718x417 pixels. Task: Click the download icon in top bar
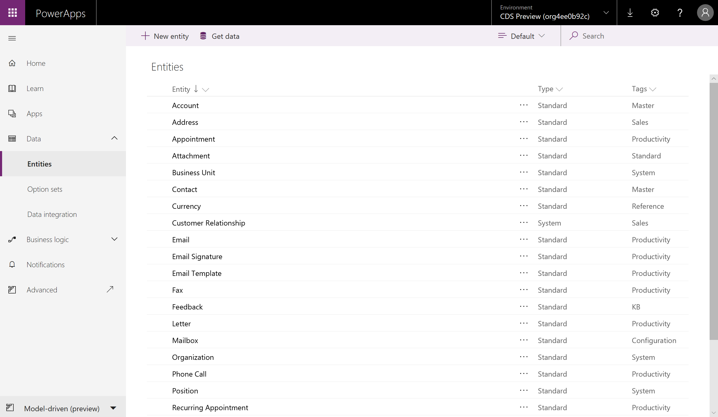pyautogui.click(x=630, y=13)
